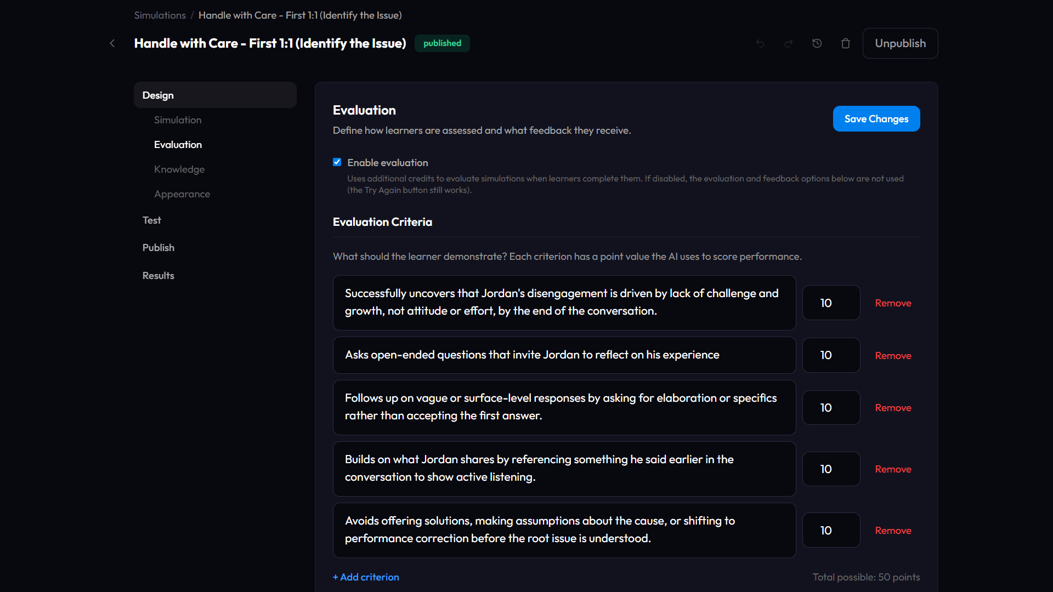The height and width of the screenshot is (592, 1053).
Task: Click 'Total possible: 50 points' text
Action: [x=866, y=577]
